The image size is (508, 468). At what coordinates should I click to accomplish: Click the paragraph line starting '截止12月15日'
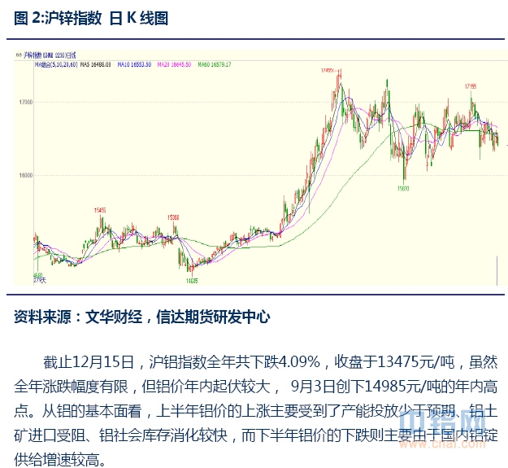(x=271, y=362)
